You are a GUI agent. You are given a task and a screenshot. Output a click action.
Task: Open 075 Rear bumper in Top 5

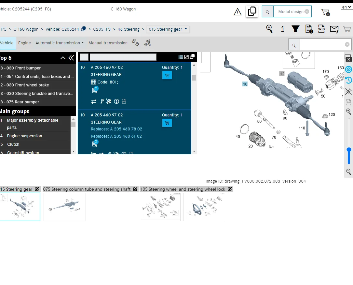click(x=38, y=102)
